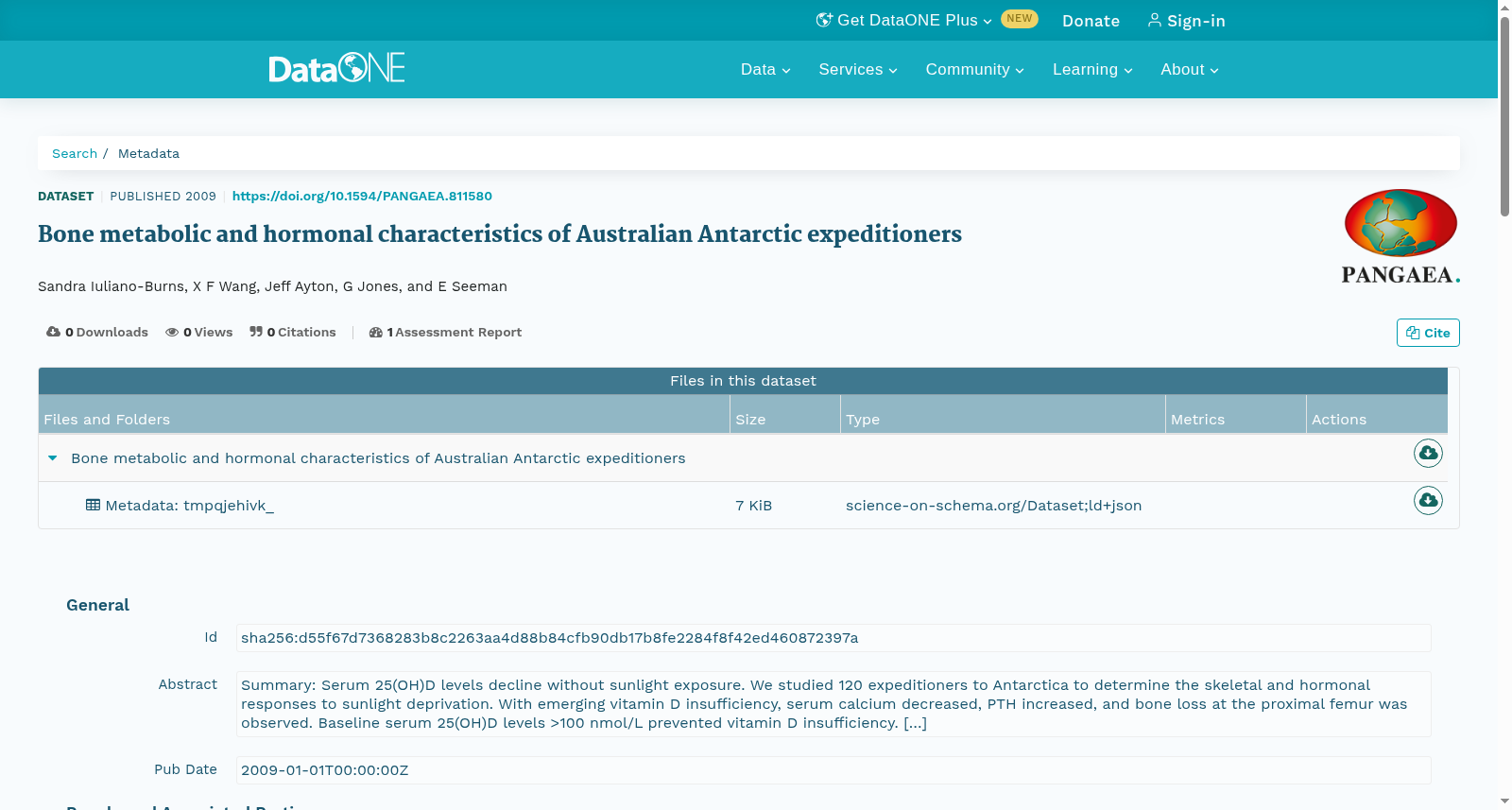1512x810 pixels.
Task: Click the Cite button
Action: (1428, 333)
